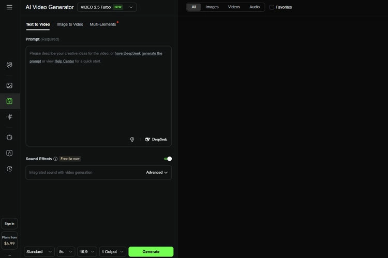The image size is (388, 258).
Task: Open the hamburger menu
Action: click(x=9, y=7)
